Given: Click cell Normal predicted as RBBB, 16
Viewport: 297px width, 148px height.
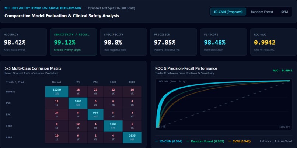Looking at the screenshot, I should tap(132, 92).
